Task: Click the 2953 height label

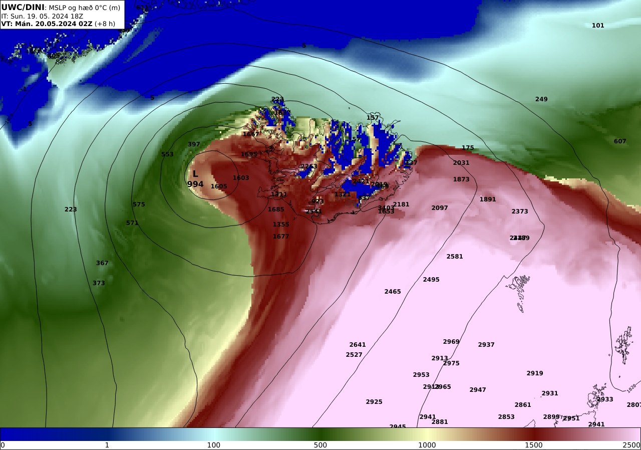Action: click(x=421, y=375)
